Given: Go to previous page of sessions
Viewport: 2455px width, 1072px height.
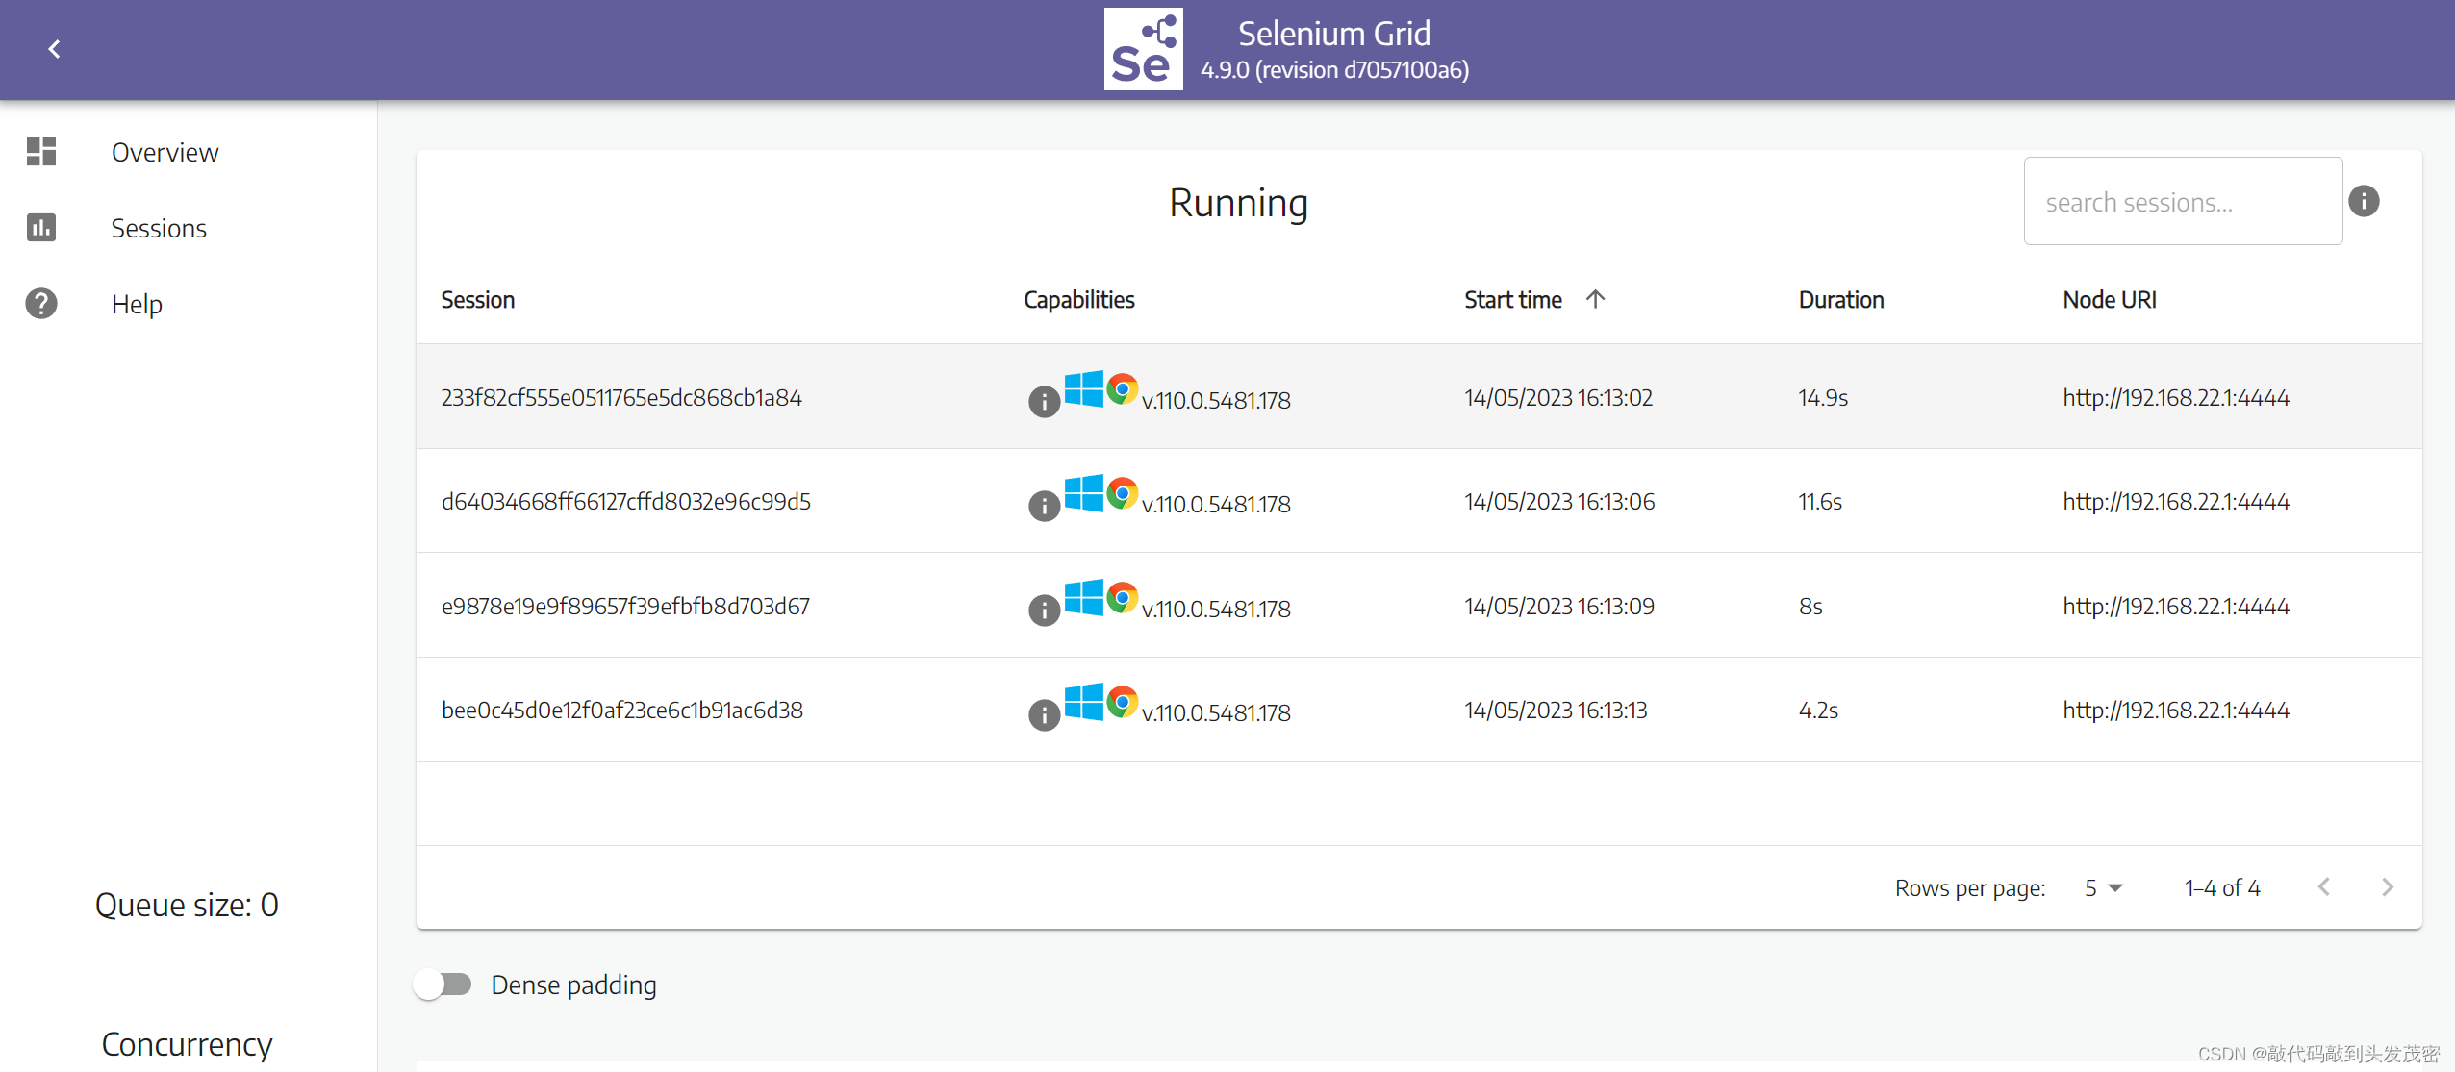Looking at the screenshot, I should (x=2324, y=887).
